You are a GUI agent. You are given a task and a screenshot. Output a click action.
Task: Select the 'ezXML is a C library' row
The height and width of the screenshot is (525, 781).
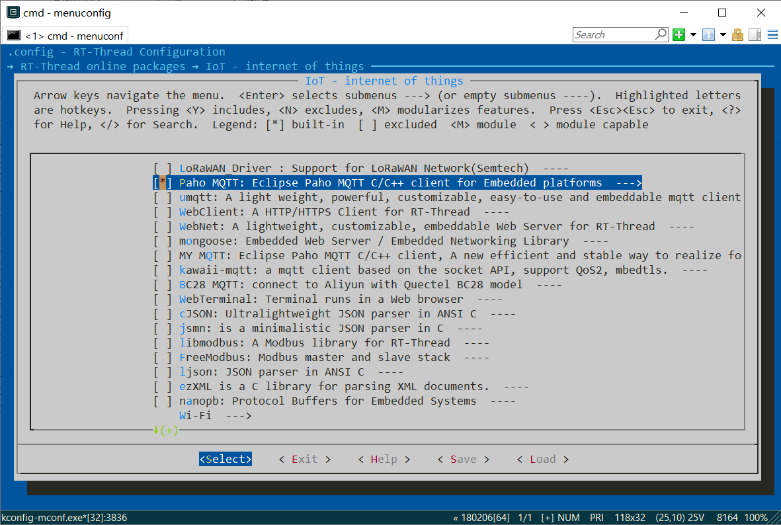341,387
